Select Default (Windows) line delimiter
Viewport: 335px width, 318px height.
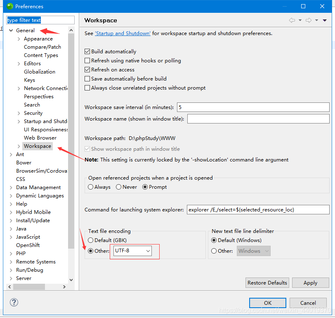pos(214,240)
